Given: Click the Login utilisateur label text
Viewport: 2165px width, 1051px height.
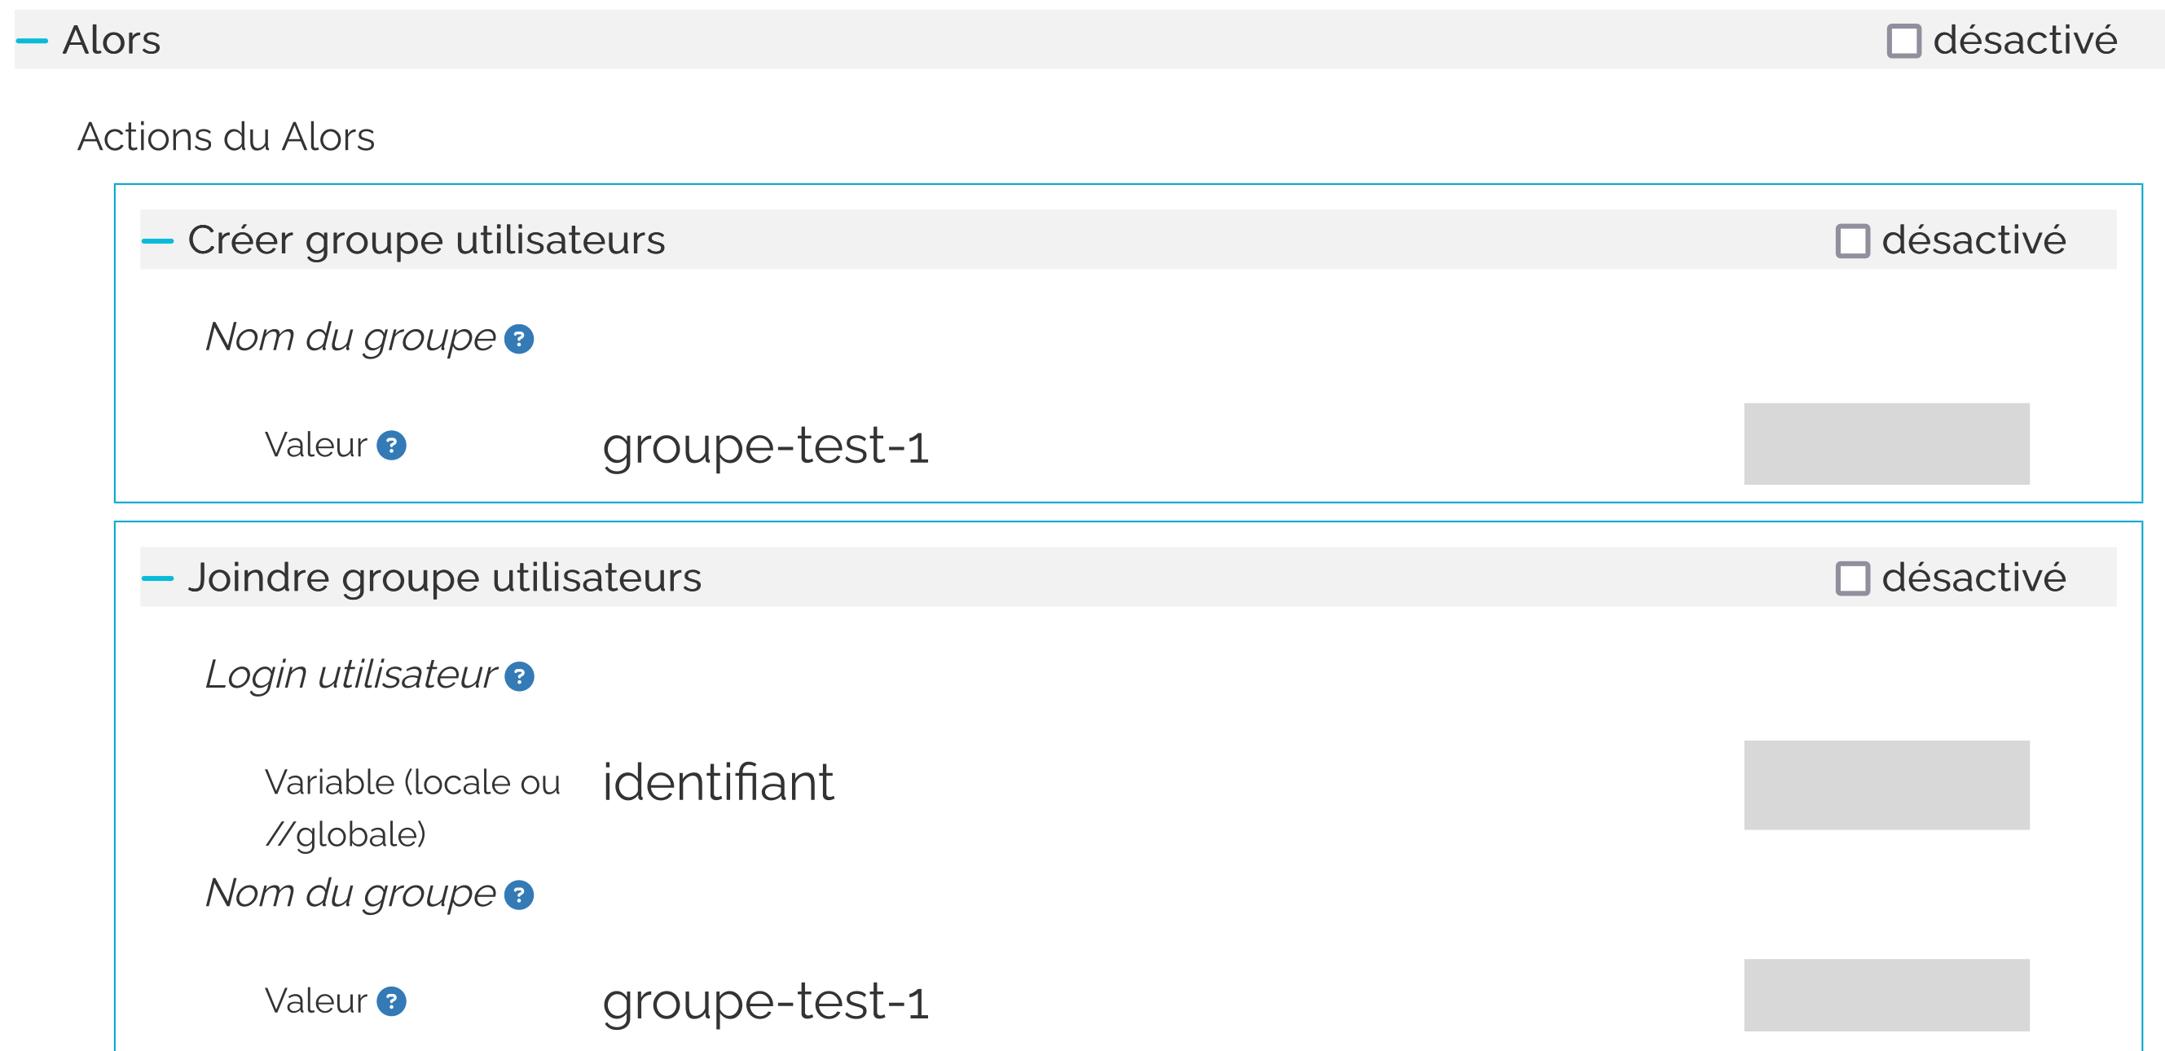Looking at the screenshot, I should pyautogui.click(x=350, y=675).
